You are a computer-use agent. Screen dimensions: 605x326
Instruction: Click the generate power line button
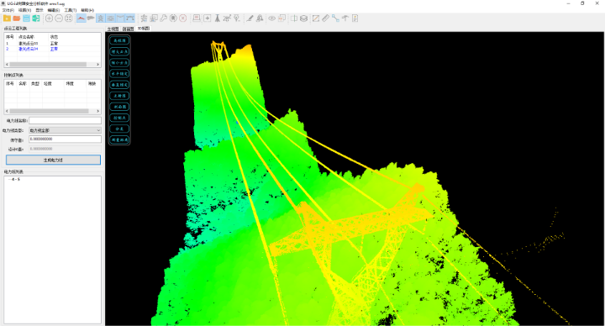point(53,160)
